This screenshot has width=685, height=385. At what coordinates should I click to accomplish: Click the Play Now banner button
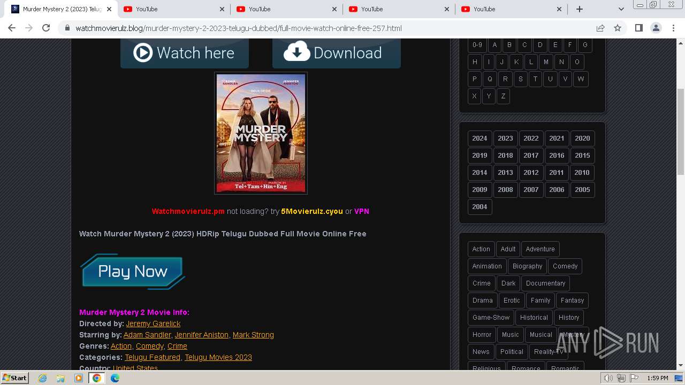coord(132,272)
